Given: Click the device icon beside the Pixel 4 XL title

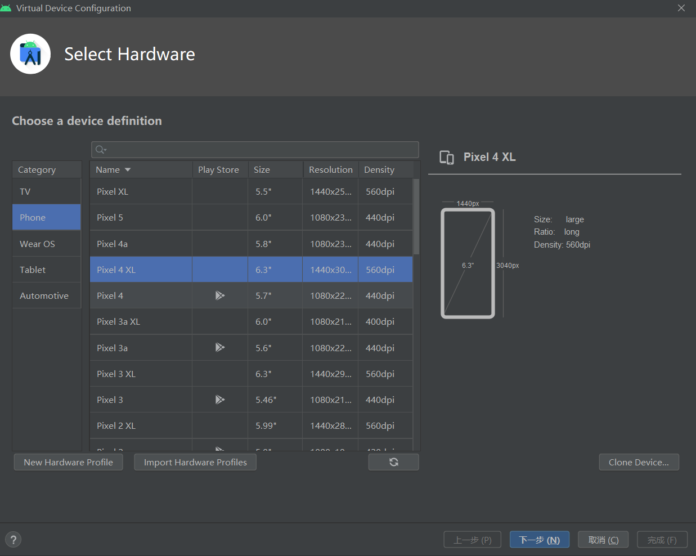Looking at the screenshot, I should 447,158.
